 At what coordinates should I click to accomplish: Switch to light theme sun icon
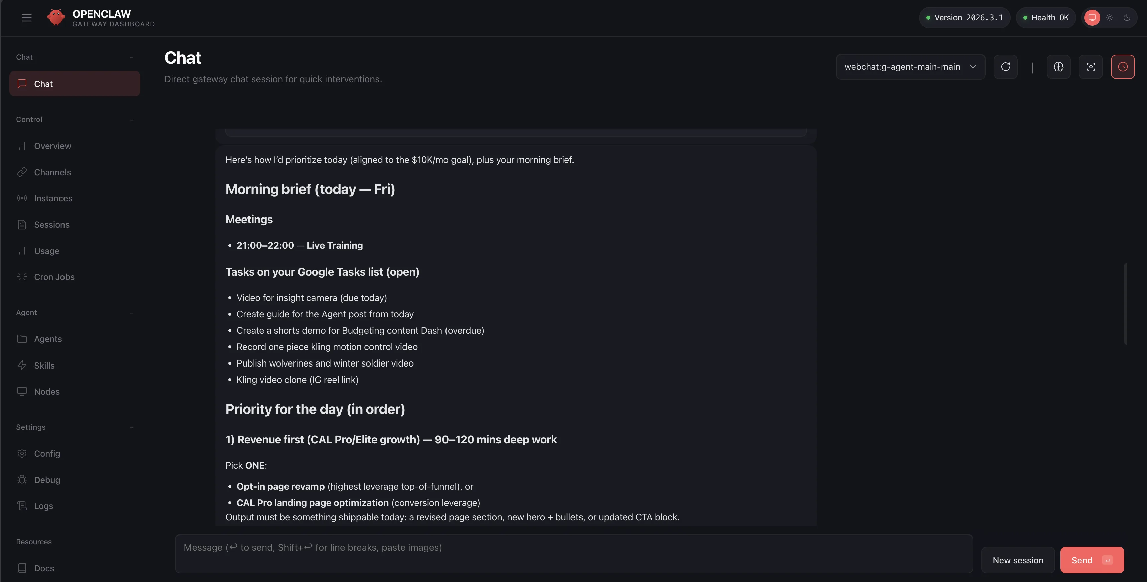(1110, 18)
